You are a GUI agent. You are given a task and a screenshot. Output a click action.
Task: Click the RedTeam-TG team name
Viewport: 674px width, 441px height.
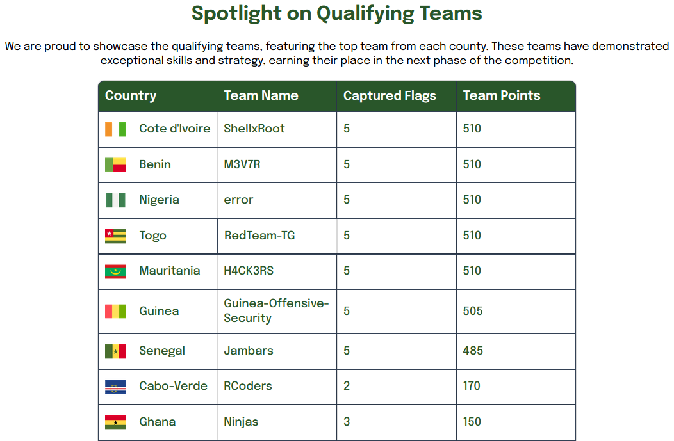tap(259, 236)
